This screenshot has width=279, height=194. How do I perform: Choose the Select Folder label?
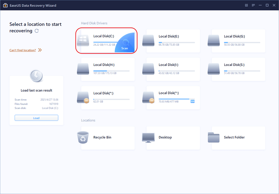tap(234, 137)
